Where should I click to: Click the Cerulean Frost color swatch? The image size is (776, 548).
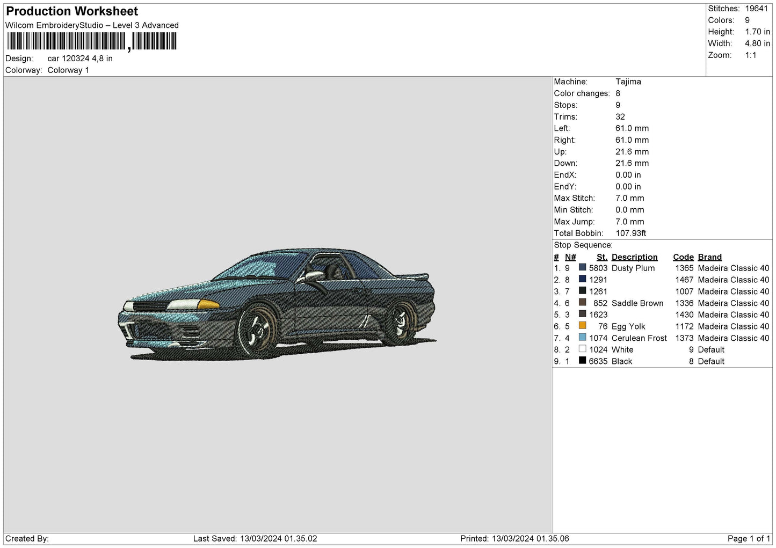pos(582,338)
